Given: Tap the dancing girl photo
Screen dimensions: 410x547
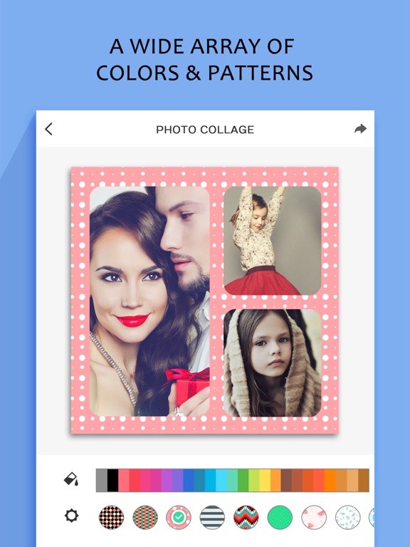Looking at the screenshot, I should [x=273, y=241].
